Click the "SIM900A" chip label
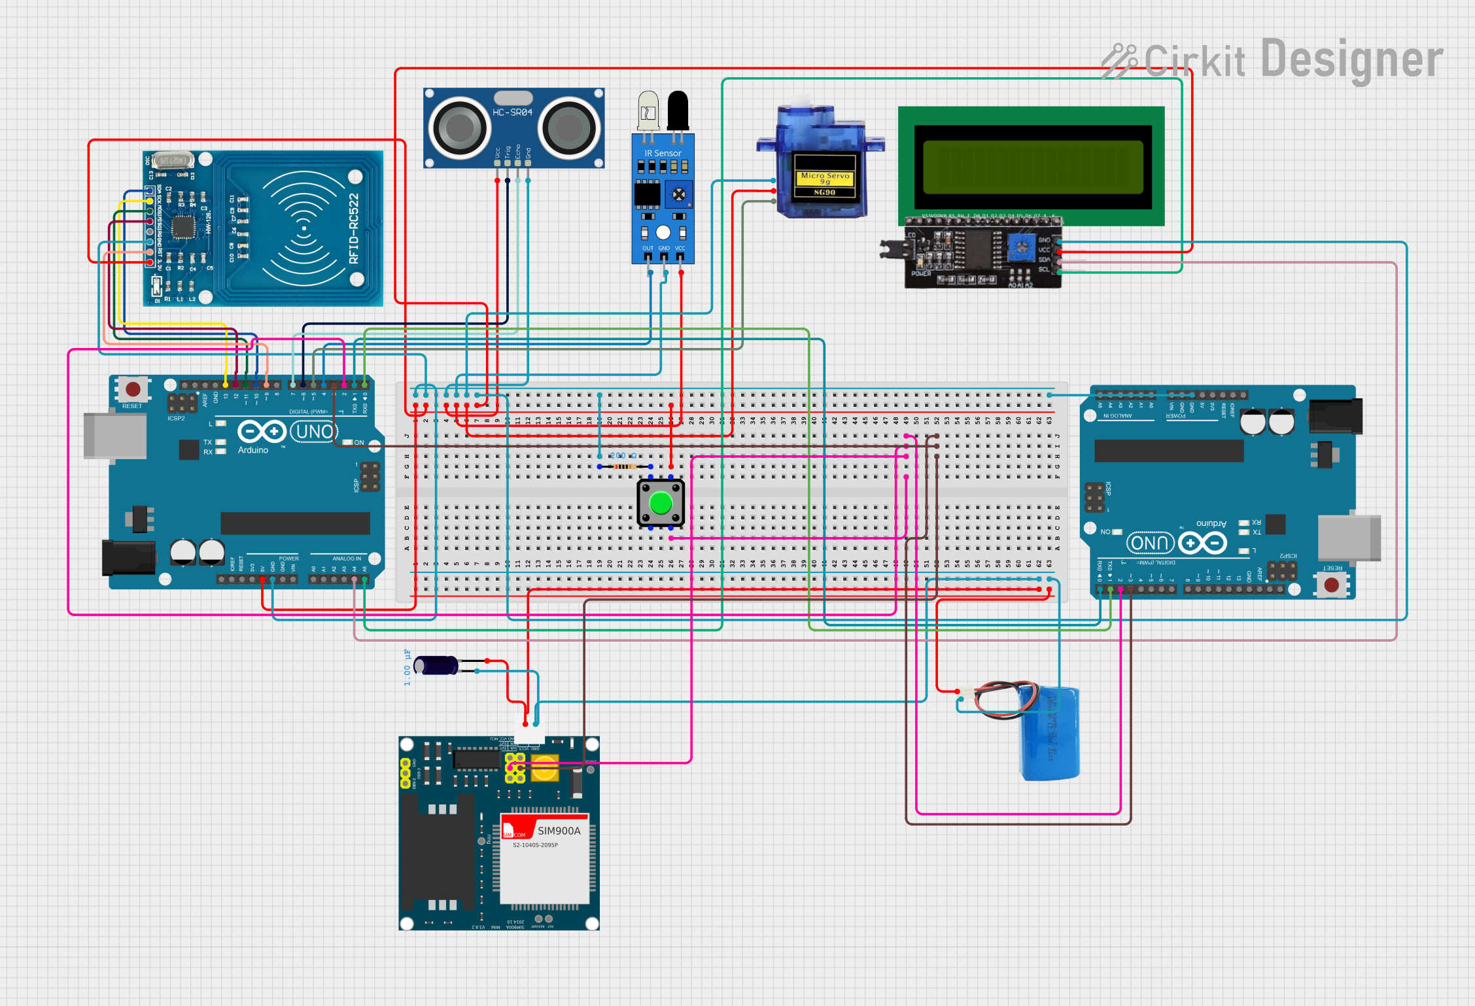 (x=559, y=831)
